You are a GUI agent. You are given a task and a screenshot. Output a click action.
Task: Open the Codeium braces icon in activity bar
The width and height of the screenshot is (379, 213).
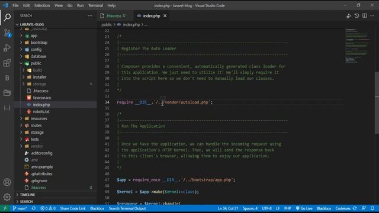click(x=7, y=108)
